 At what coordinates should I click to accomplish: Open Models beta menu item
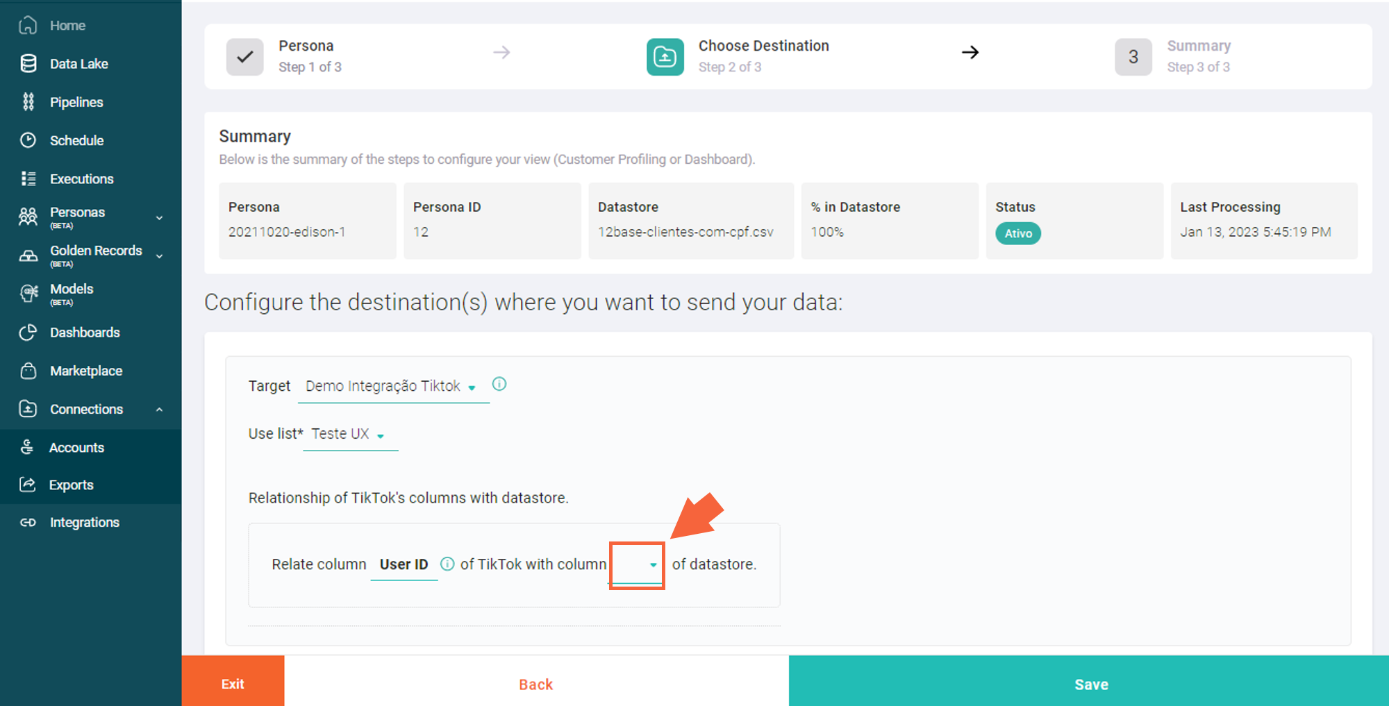click(x=72, y=294)
